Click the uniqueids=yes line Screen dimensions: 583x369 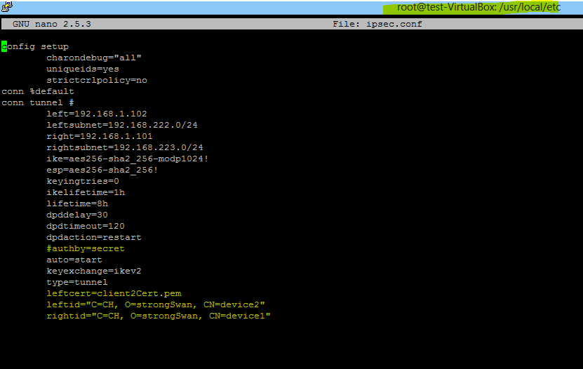coord(83,69)
